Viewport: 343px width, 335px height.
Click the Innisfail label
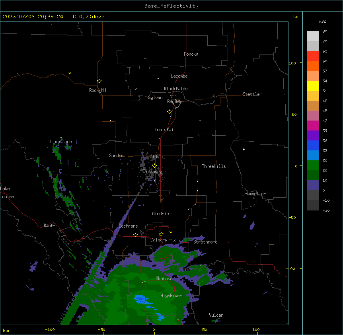point(165,130)
